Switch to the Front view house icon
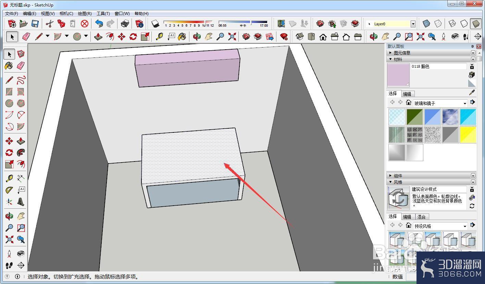This screenshot has width=485, height=284. click(x=323, y=37)
